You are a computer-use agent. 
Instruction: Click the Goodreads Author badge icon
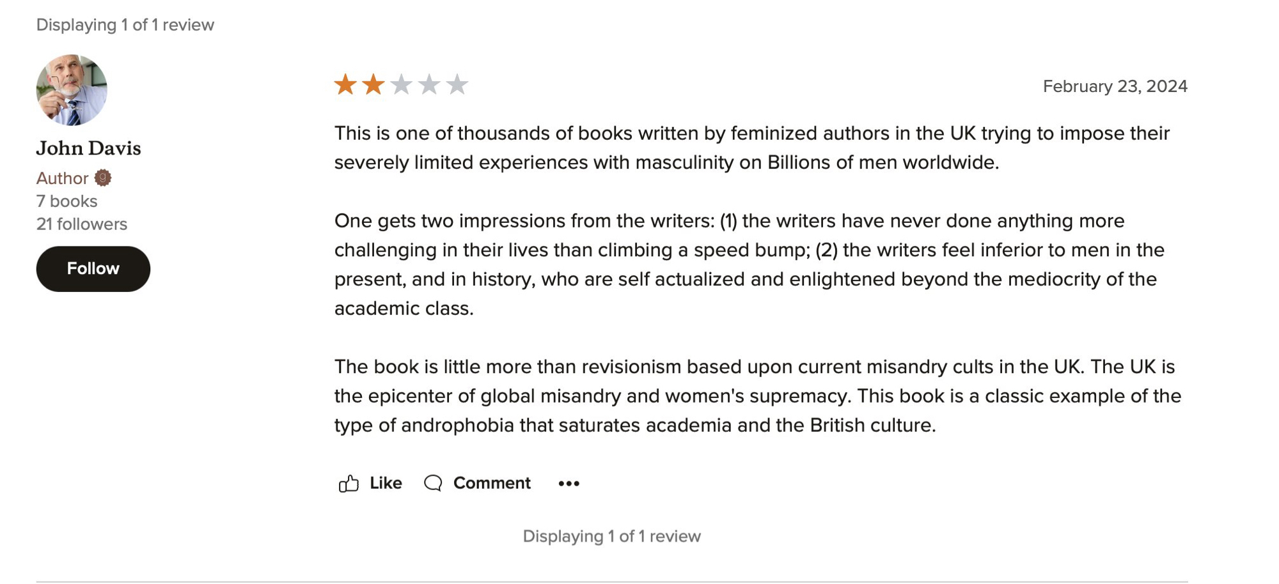coord(103,178)
